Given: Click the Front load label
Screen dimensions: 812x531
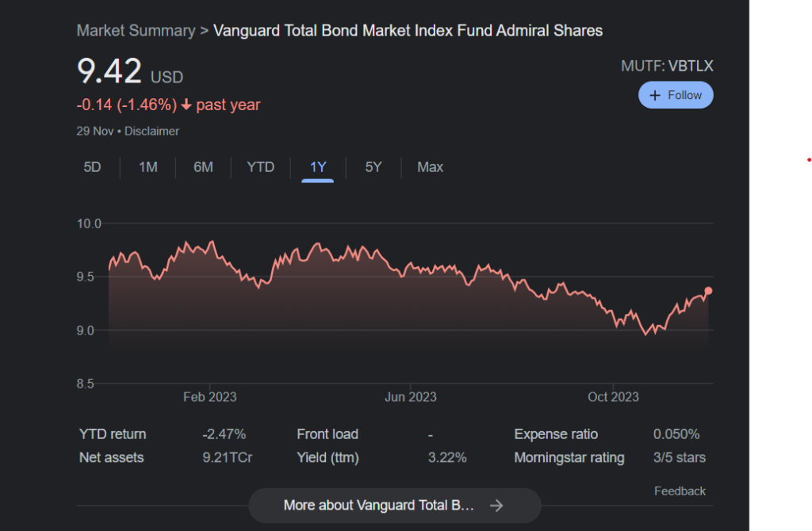Looking at the screenshot, I should tap(327, 434).
